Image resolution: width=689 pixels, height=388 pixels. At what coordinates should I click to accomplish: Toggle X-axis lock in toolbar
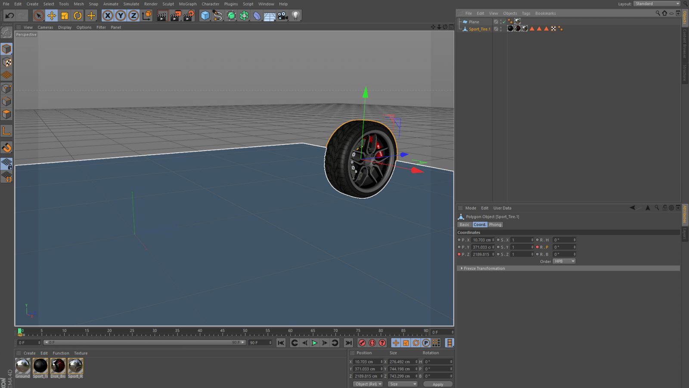[108, 16]
